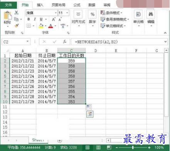Click the zoom in plus button

point(149,148)
